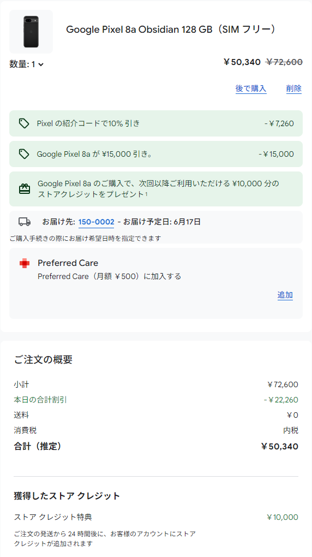312x557 pixels.
Task: Click the red Preferred Care cross icon
Action: coord(25,263)
